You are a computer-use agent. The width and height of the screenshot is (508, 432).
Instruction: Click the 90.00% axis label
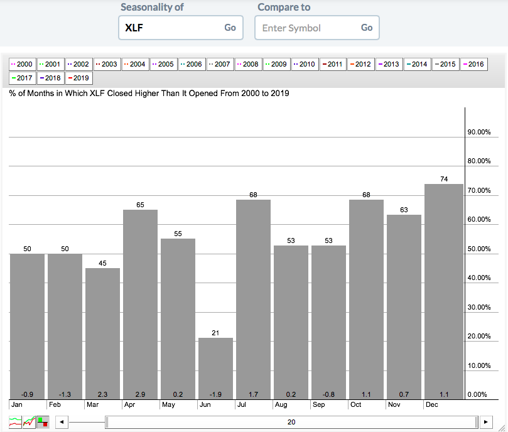(x=479, y=132)
